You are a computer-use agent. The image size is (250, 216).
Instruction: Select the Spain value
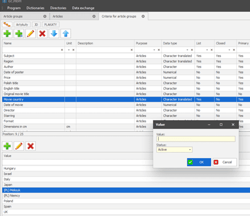126,206
